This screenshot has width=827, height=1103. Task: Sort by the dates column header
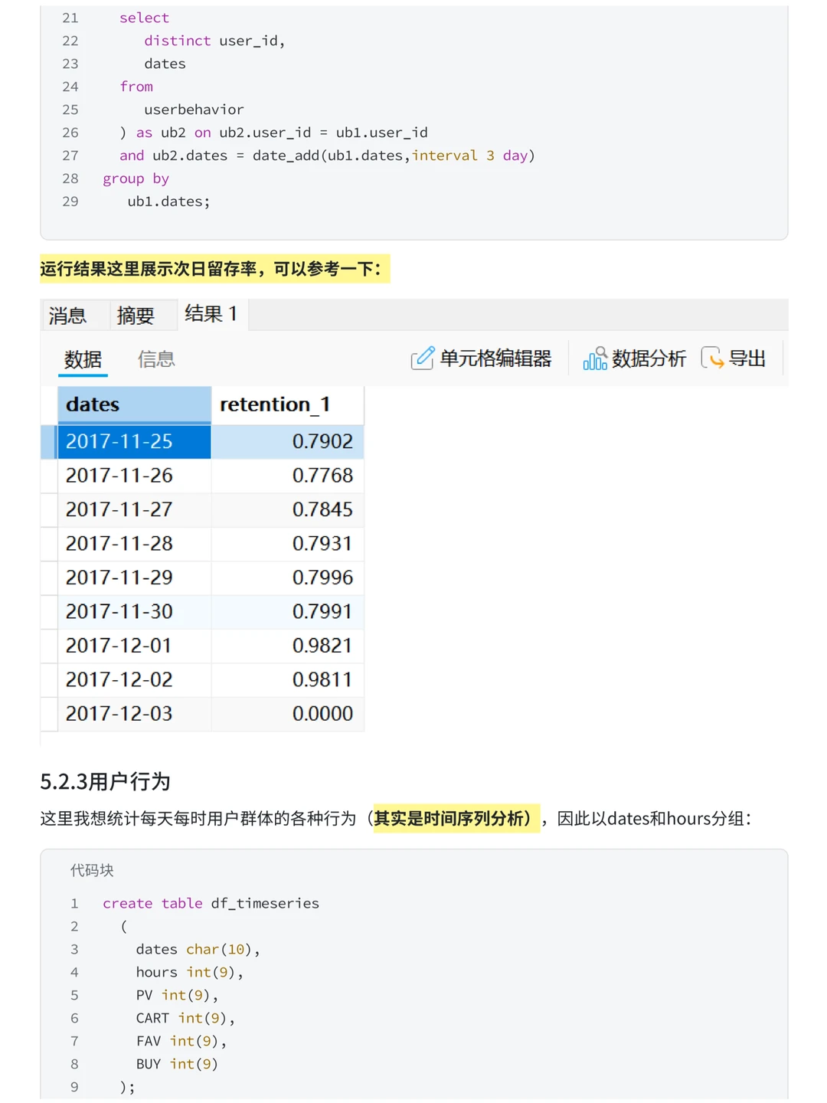[134, 404]
